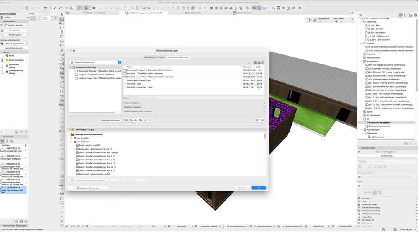
Task: Click the Mein Arbeitsbereich button
Action: pos(14,48)
